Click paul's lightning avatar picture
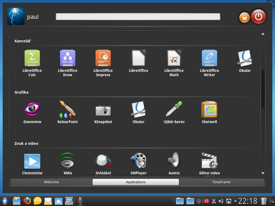This screenshot has height=206, width=275. click(16, 16)
